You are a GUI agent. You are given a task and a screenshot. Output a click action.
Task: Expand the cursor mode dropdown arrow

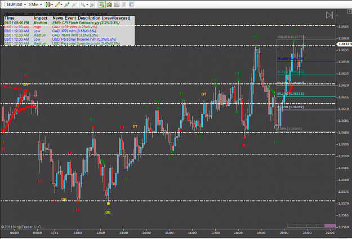point(87,5)
